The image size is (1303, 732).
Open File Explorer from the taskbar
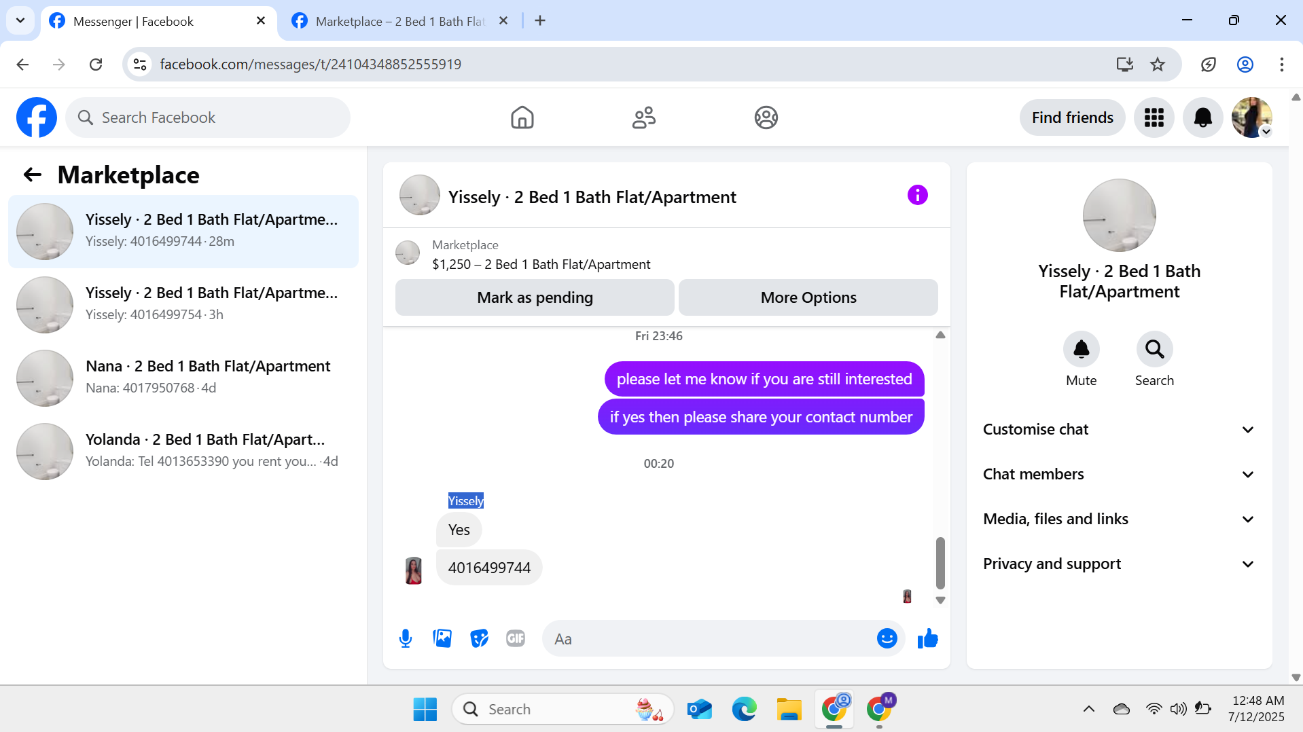[x=789, y=710]
